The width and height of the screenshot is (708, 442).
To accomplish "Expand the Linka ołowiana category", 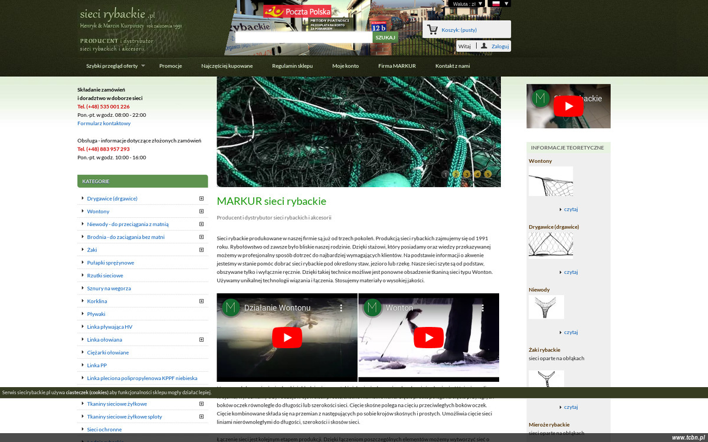I will pyautogui.click(x=201, y=339).
